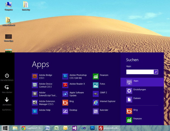Click the Abmelden arrow icon

pyautogui.click(x=7, y=100)
